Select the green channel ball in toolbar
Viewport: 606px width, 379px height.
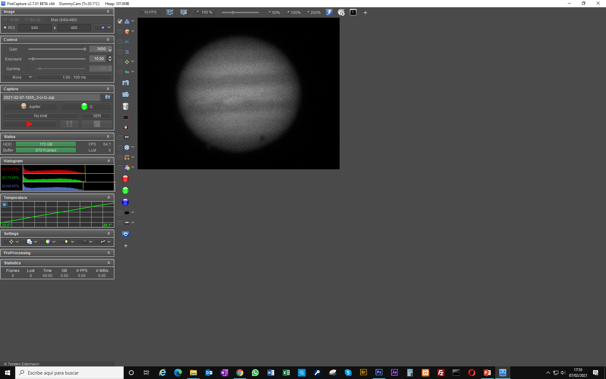point(125,190)
